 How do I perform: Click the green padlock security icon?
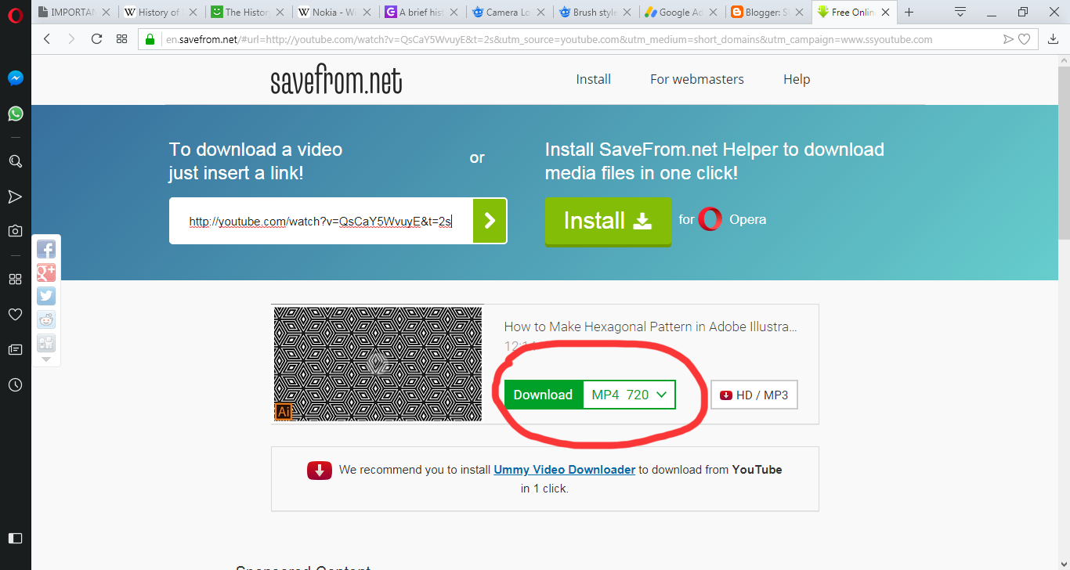point(151,39)
